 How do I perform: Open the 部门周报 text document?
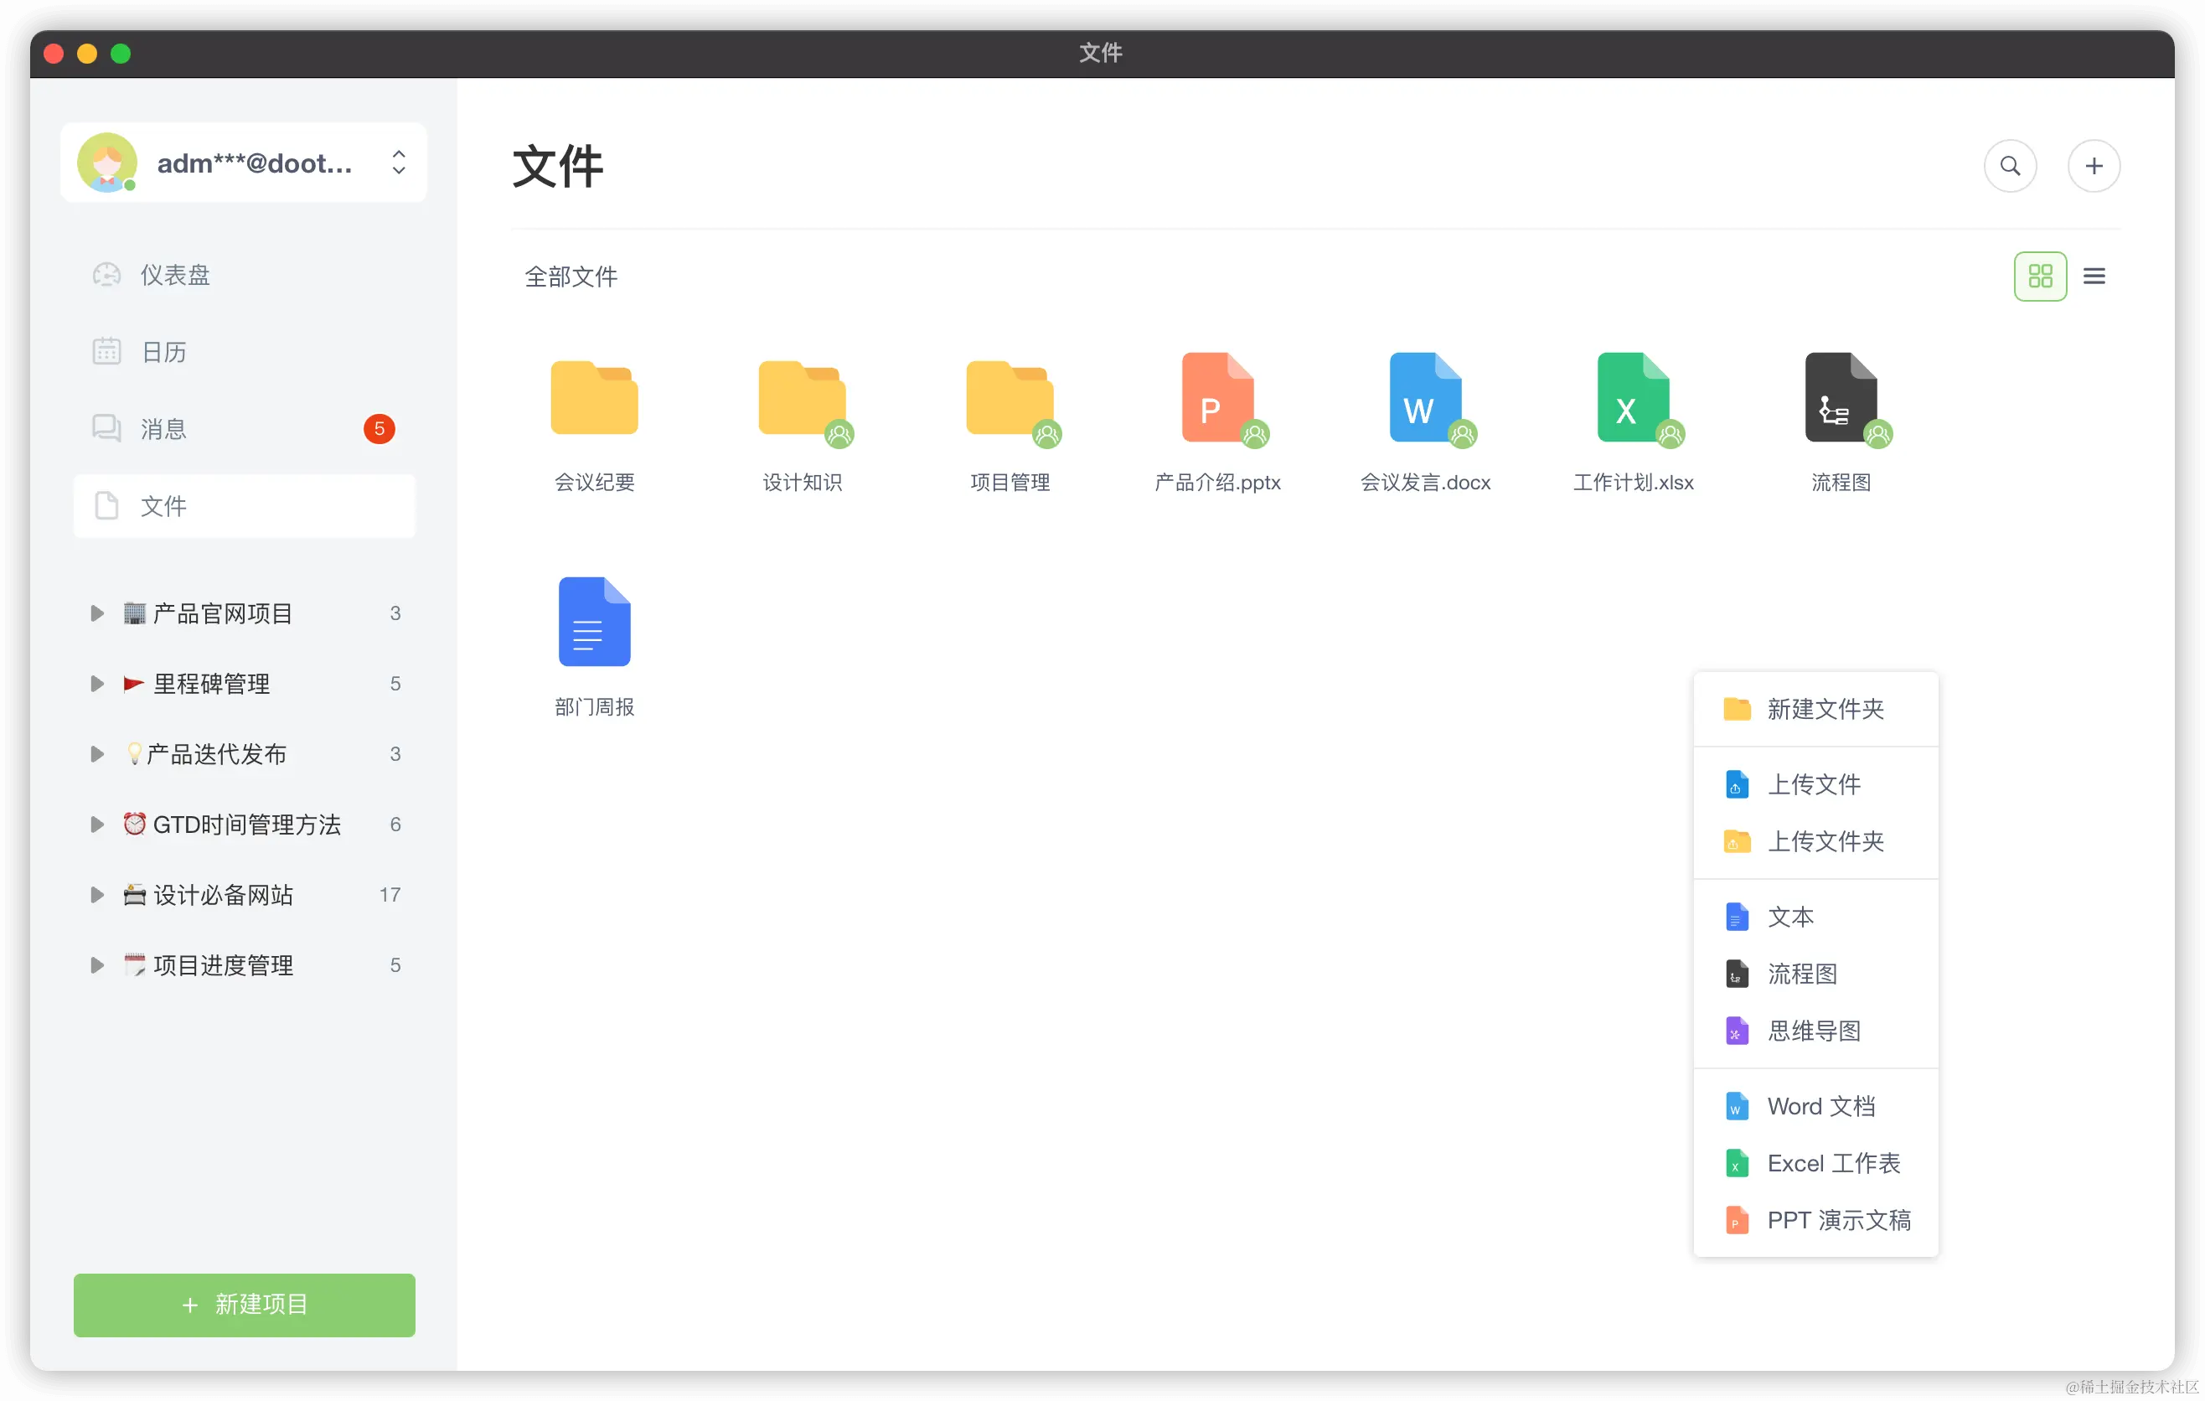[594, 623]
